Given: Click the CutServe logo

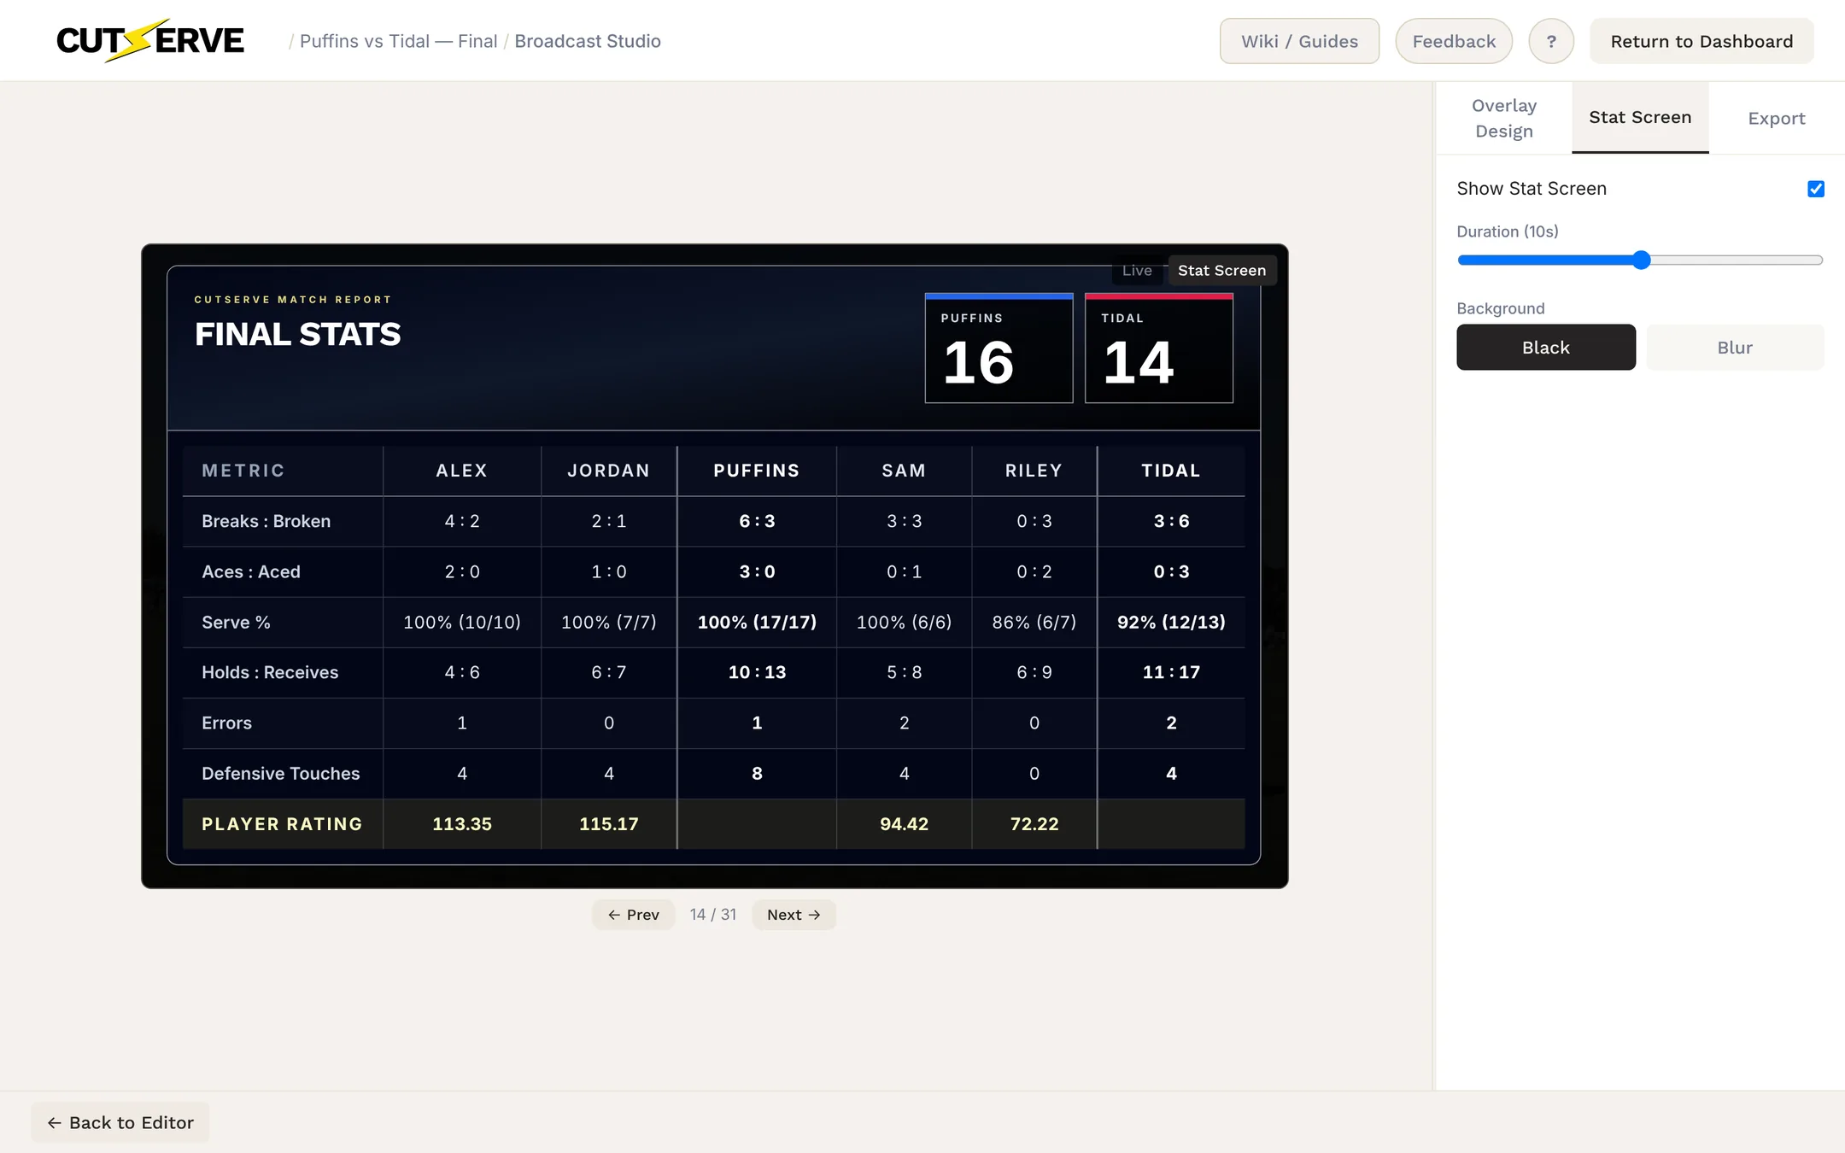Looking at the screenshot, I should point(150,40).
